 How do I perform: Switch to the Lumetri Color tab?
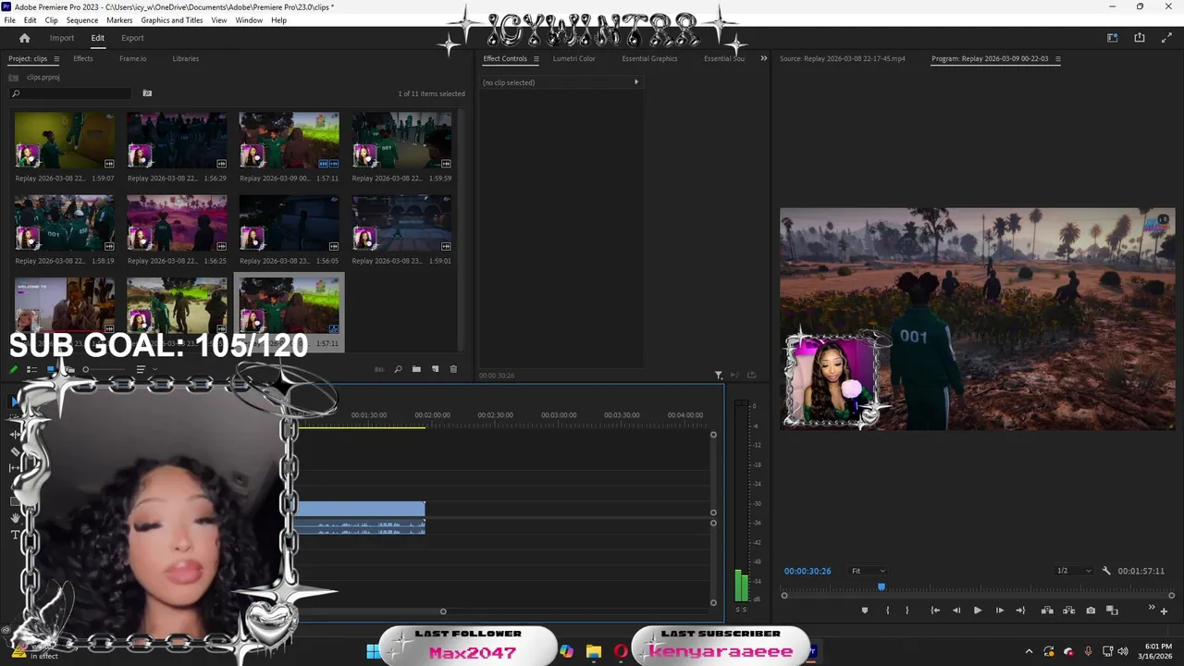[574, 58]
